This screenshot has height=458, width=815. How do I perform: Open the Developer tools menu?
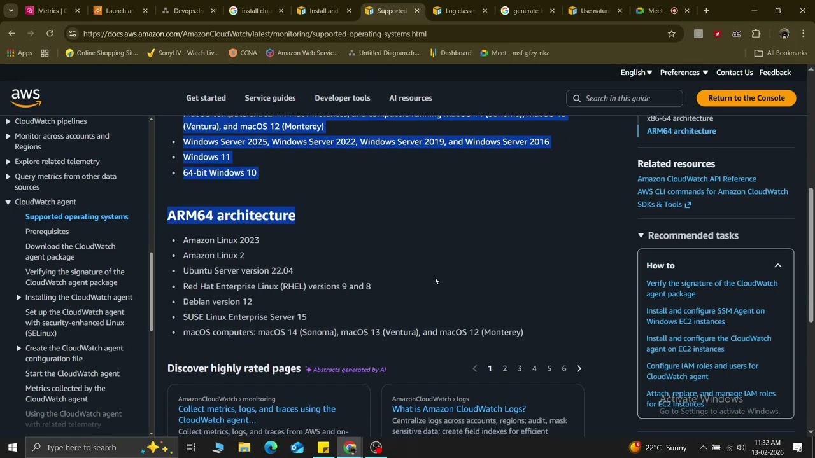point(342,98)
